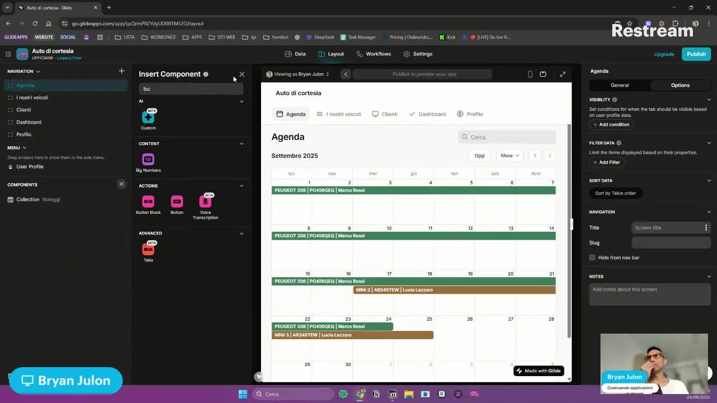Open the Auto di cortesia app icon
Screen dimensions: 717x403
point(22,54)
